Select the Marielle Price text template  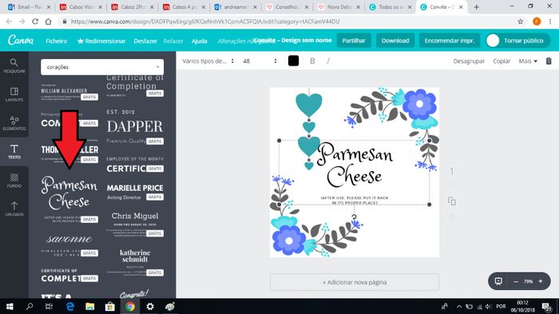click(x=135, y=192)
